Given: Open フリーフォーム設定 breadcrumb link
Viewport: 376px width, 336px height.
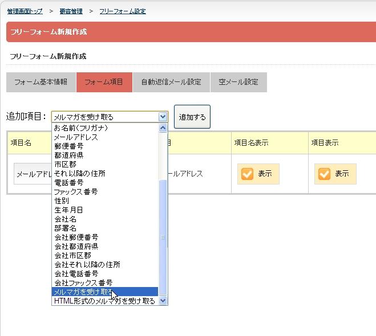Looking at the screenshot, I should coord(122,11).
